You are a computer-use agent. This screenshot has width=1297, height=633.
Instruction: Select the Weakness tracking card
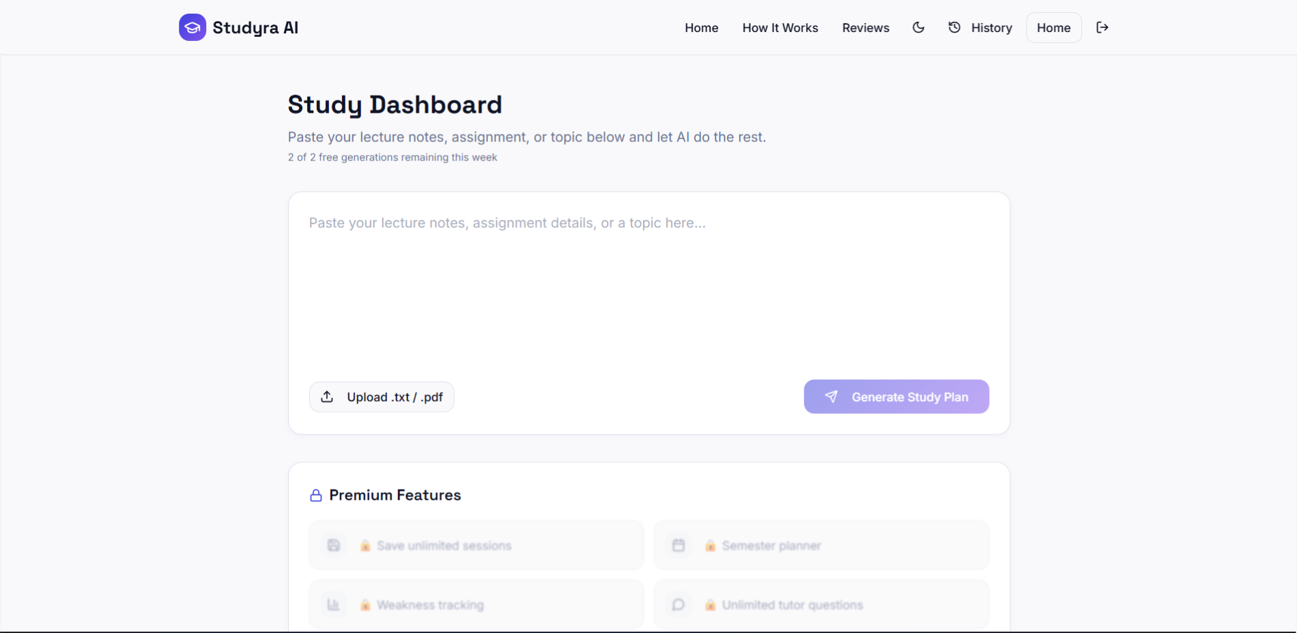[x=476, y=604]
